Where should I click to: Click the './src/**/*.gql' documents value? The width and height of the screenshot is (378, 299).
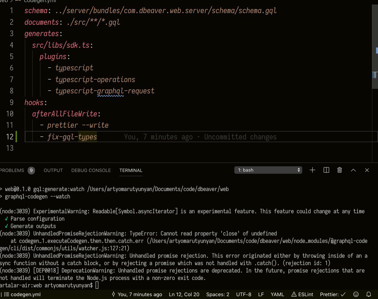(93, 22)
